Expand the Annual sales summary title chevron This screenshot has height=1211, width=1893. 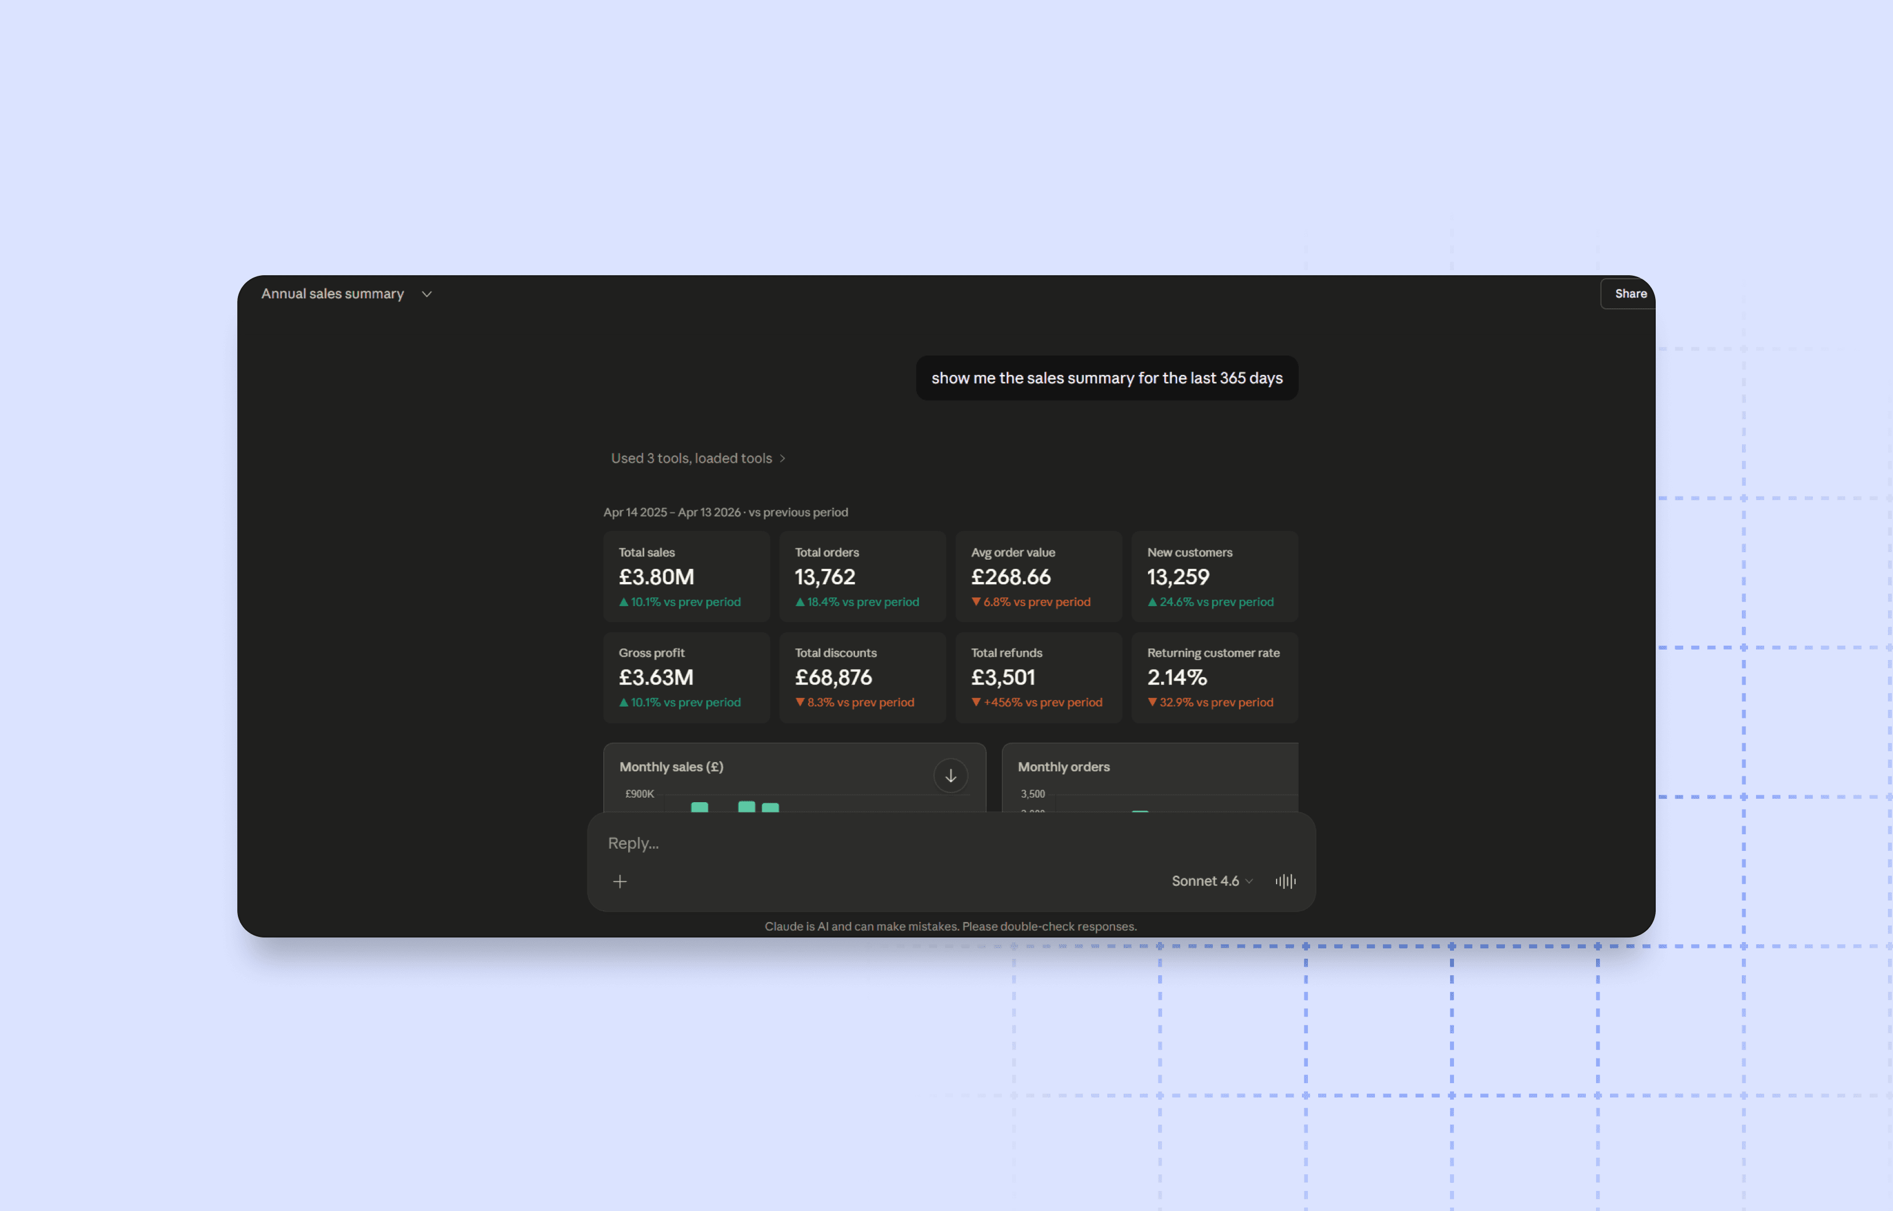pos(427,294)
